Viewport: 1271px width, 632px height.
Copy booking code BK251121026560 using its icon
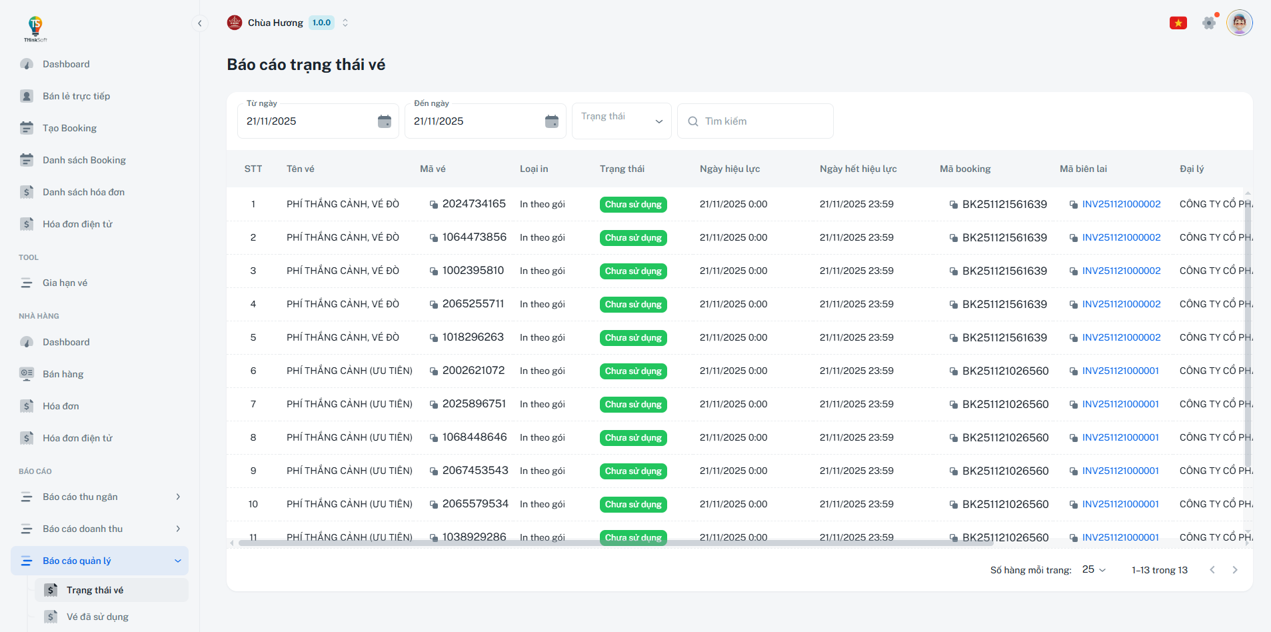point(954,371)
